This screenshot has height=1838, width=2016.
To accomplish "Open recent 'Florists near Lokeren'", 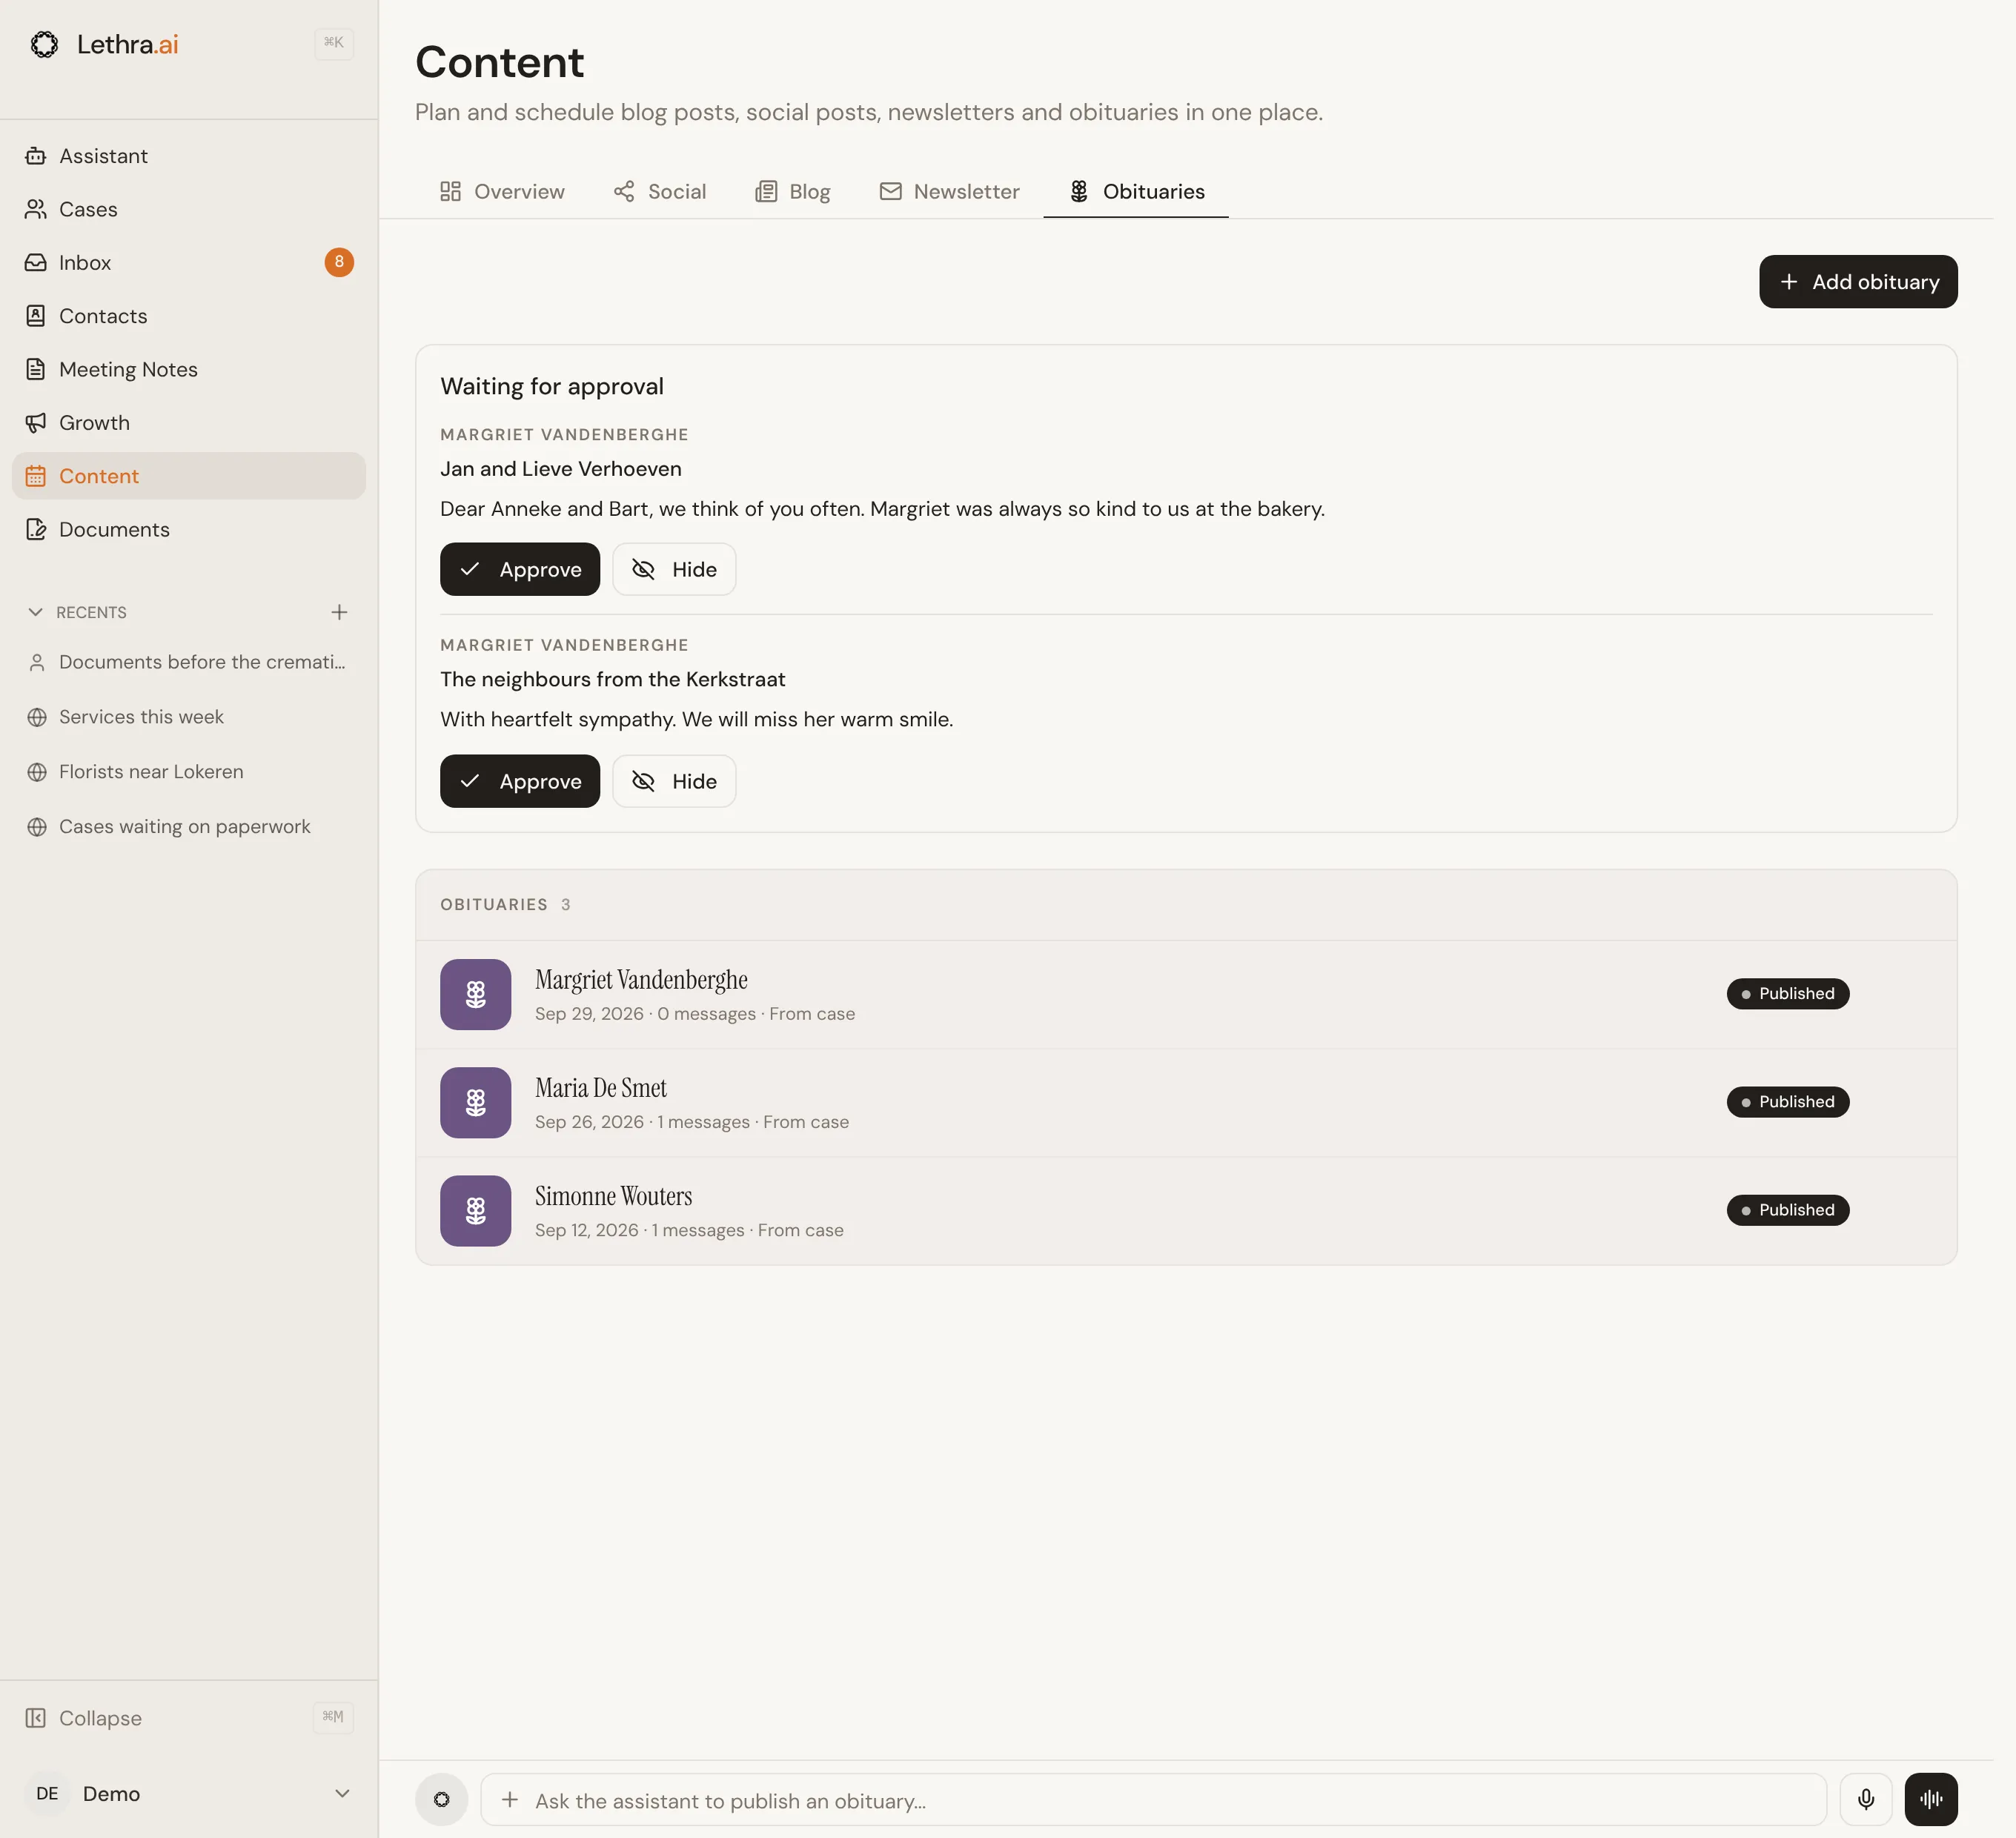I will pyautogui.click(x=189, y=772).
